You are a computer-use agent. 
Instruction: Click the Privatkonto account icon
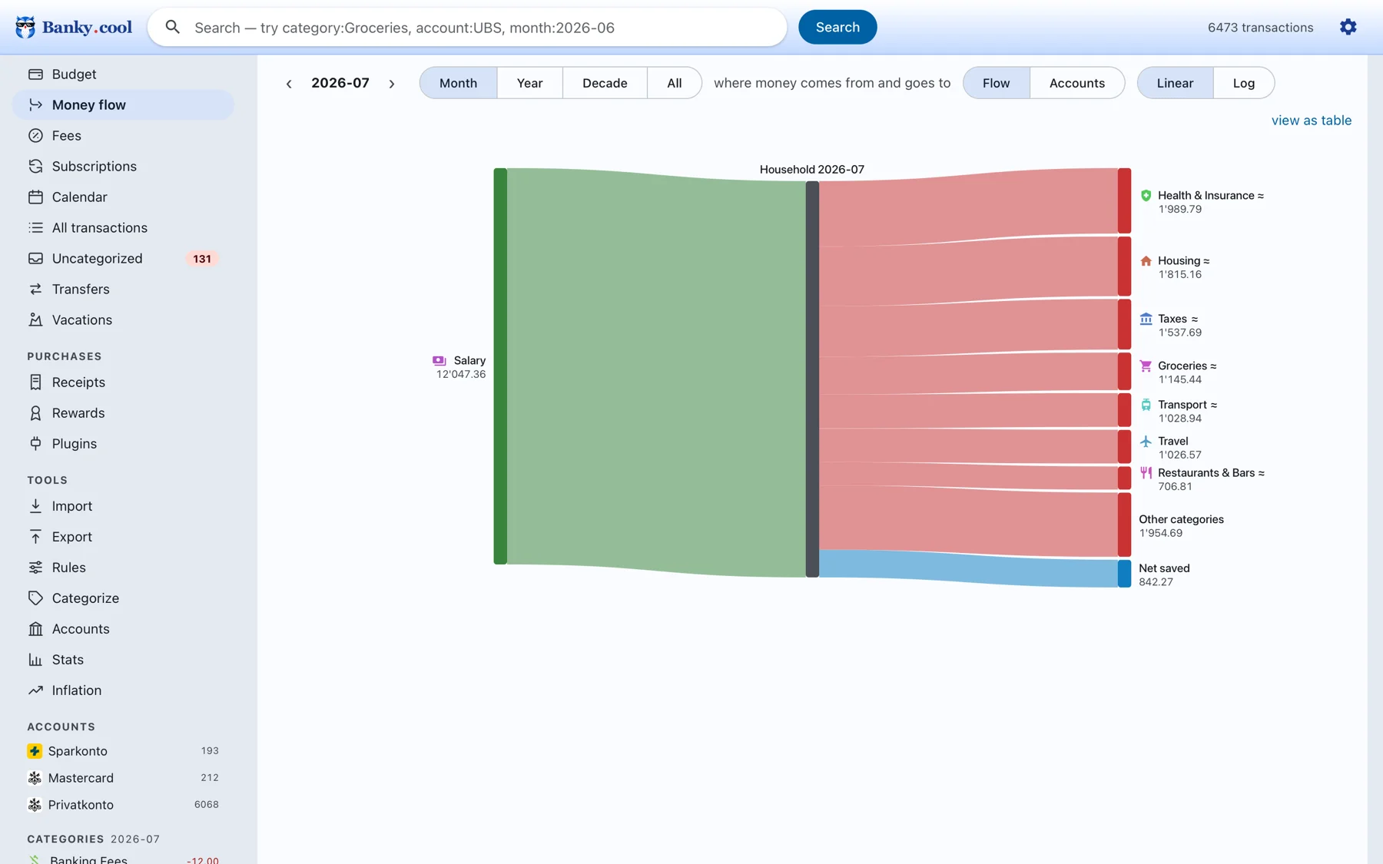35,804
